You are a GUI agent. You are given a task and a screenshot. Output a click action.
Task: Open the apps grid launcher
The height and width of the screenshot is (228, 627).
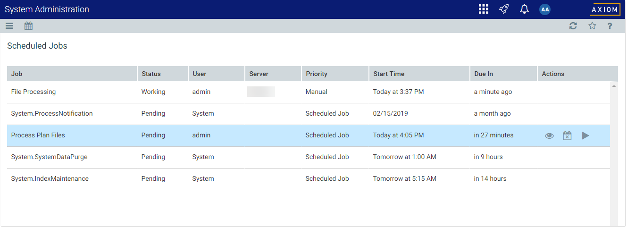coord(483,9)
